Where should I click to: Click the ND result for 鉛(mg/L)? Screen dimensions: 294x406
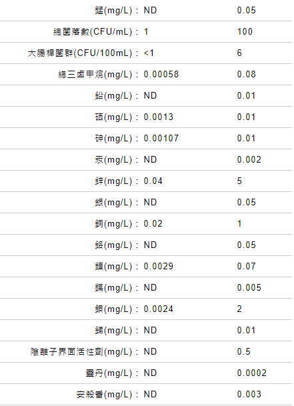tap(150, 96)
